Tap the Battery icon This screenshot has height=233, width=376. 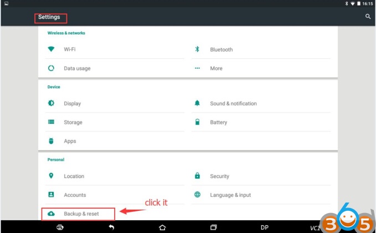(197, 122)
